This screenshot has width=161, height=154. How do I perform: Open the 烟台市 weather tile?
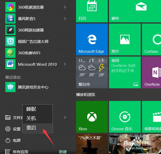coord(92,72)
